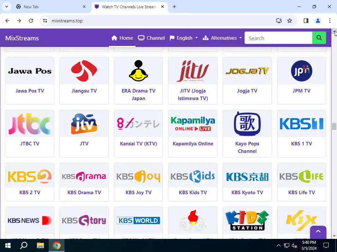337x252 pixels.
Task: Click the green search magnifier button
Action: pyautogui.click(x=319, y=38)
